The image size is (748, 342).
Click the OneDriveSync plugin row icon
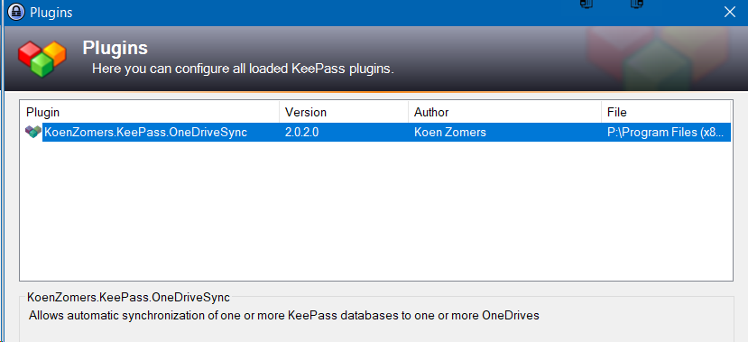(x=33, y=132)
